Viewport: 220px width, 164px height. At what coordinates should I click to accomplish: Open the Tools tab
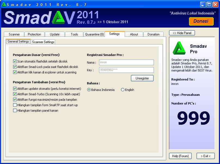(74, 34)
